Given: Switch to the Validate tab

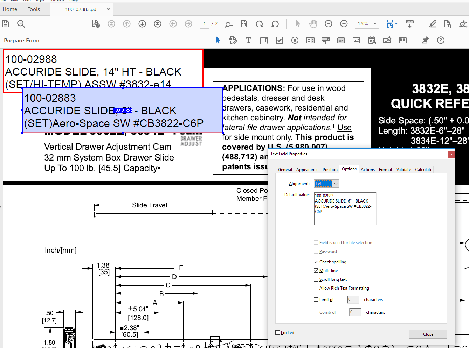Looking at the screenshot, I should pos(404,169).
